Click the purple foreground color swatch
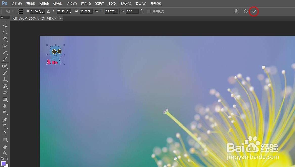 click(3, 163)
